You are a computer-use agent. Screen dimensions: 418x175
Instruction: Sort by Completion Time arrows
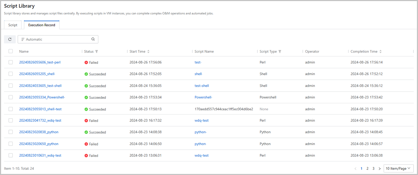tap(380, 51)
